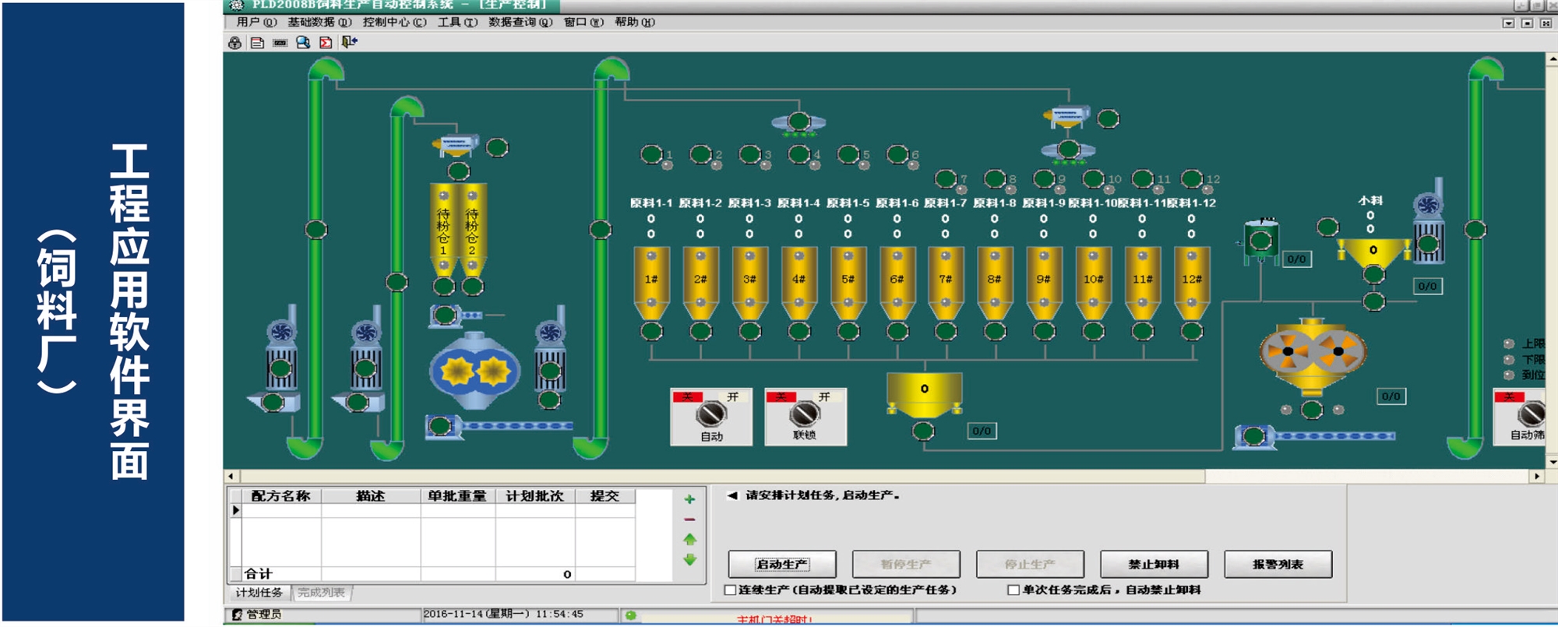This screenshot has height=627, width=1558.
Task: Open the 数据查询(Q) menu
Action: pyautogui.click(x=520, y=23)
